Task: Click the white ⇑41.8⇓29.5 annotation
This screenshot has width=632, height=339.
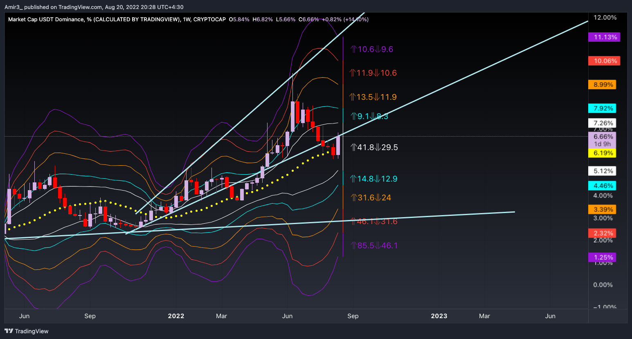Action: pyautogui.click(x=374, y=148)
